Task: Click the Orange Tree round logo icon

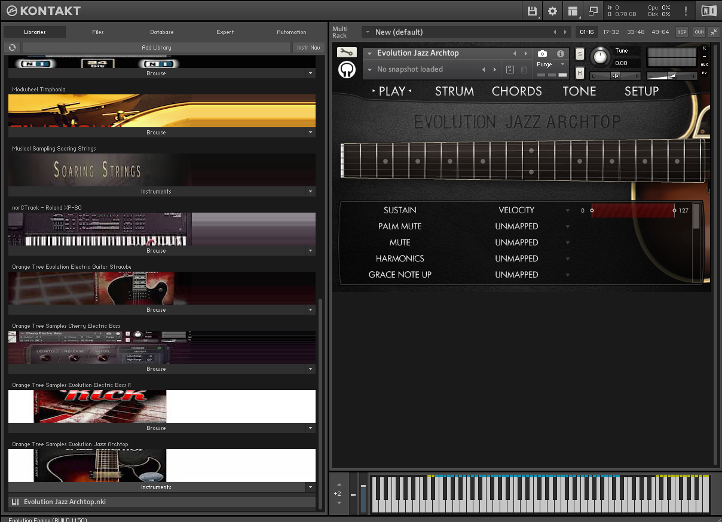Action: pyautogui.click(x=347, y=70)
